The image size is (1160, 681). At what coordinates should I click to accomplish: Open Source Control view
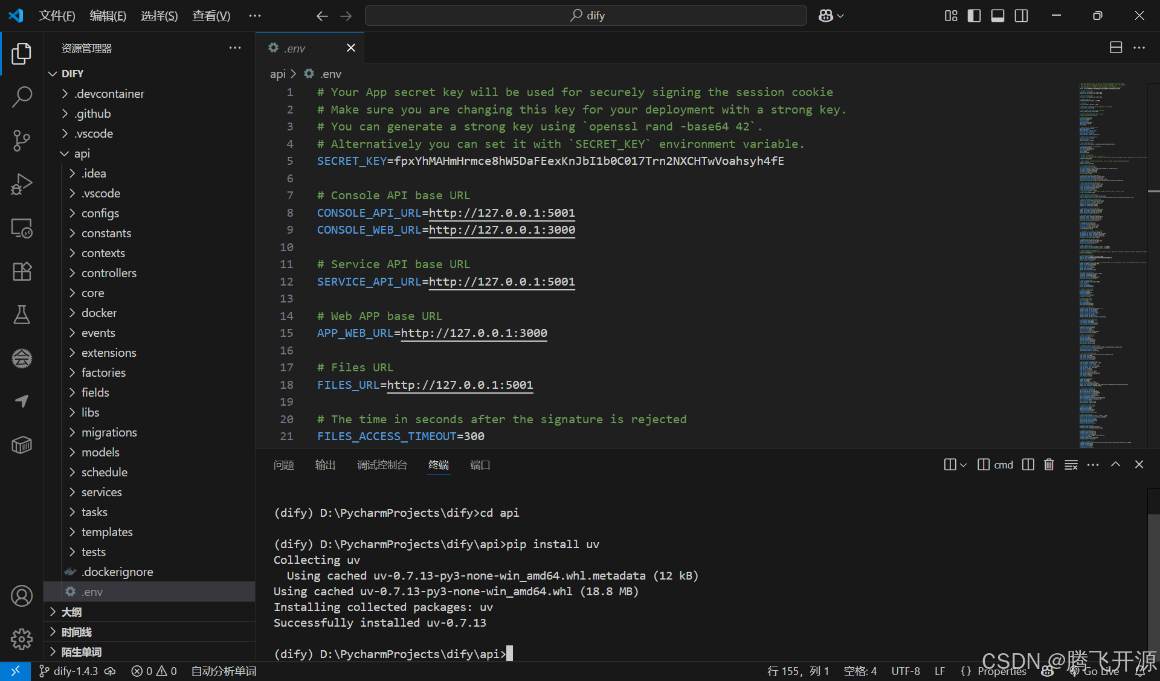[x=22, y=140]
